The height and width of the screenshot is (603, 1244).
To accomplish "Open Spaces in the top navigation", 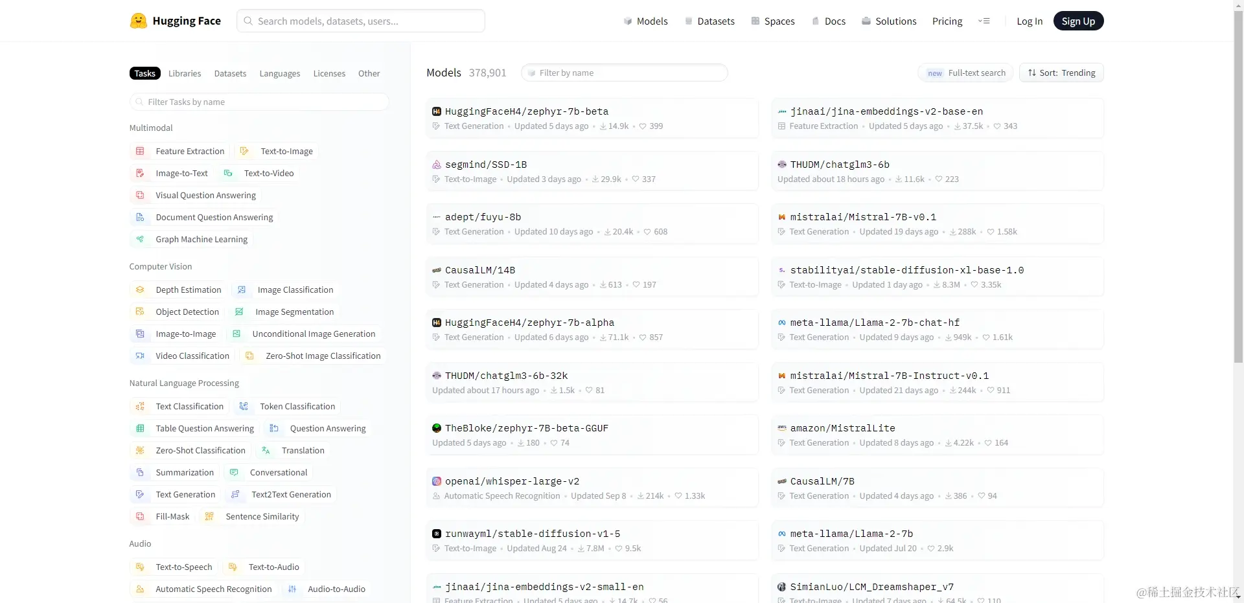I will coord(773,21).
